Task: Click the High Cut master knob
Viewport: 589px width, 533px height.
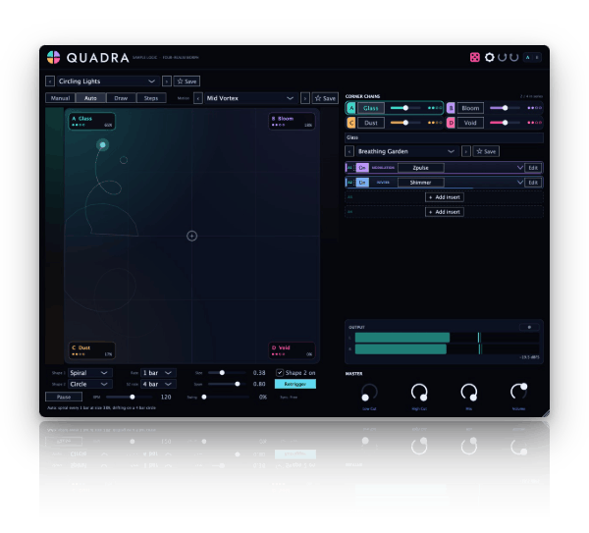Action: point(419,393)
